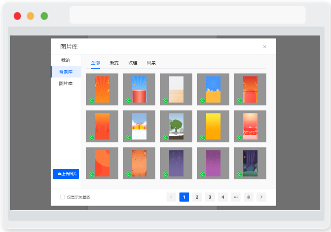This screenshot has height=232, width=331.
Task: Choose the orange-red firecracker background
Action: [x=102, y=126]
